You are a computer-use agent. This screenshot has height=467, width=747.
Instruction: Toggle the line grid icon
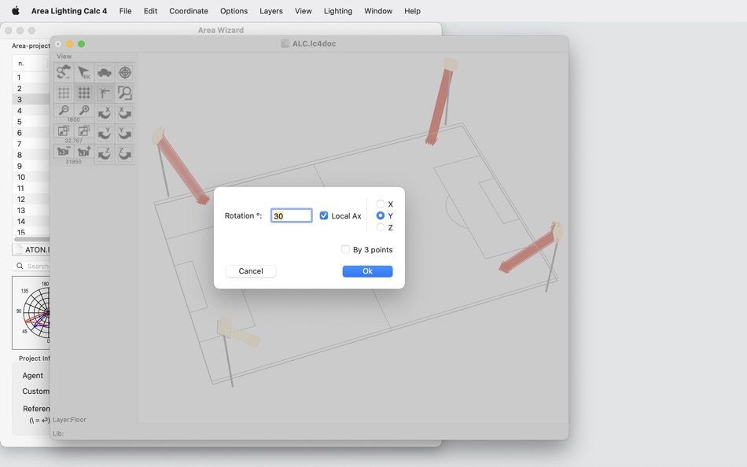click(64, 93)
